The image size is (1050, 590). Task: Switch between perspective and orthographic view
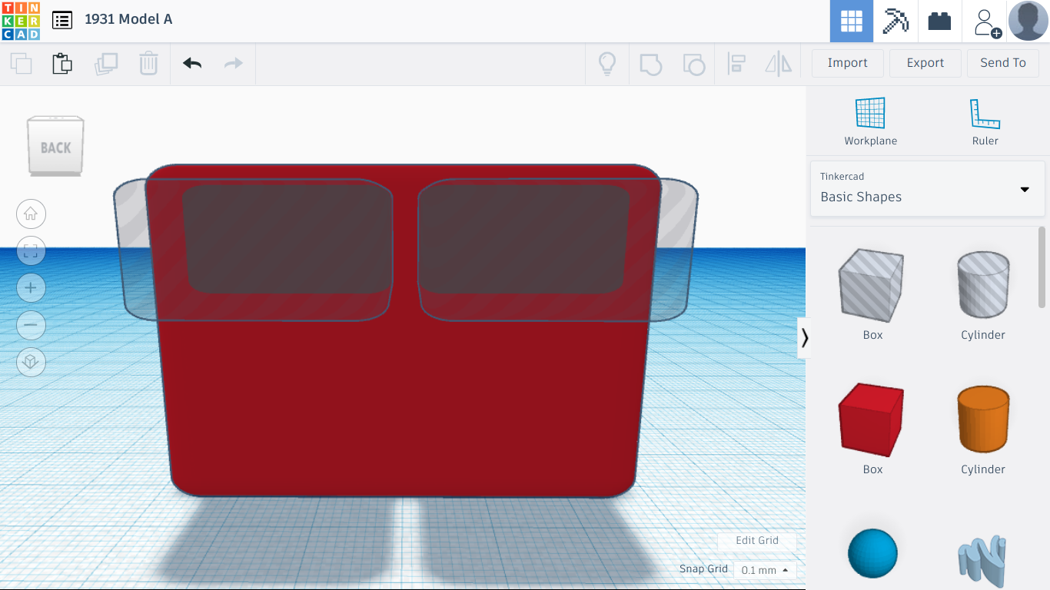click(x=31, y=362)
